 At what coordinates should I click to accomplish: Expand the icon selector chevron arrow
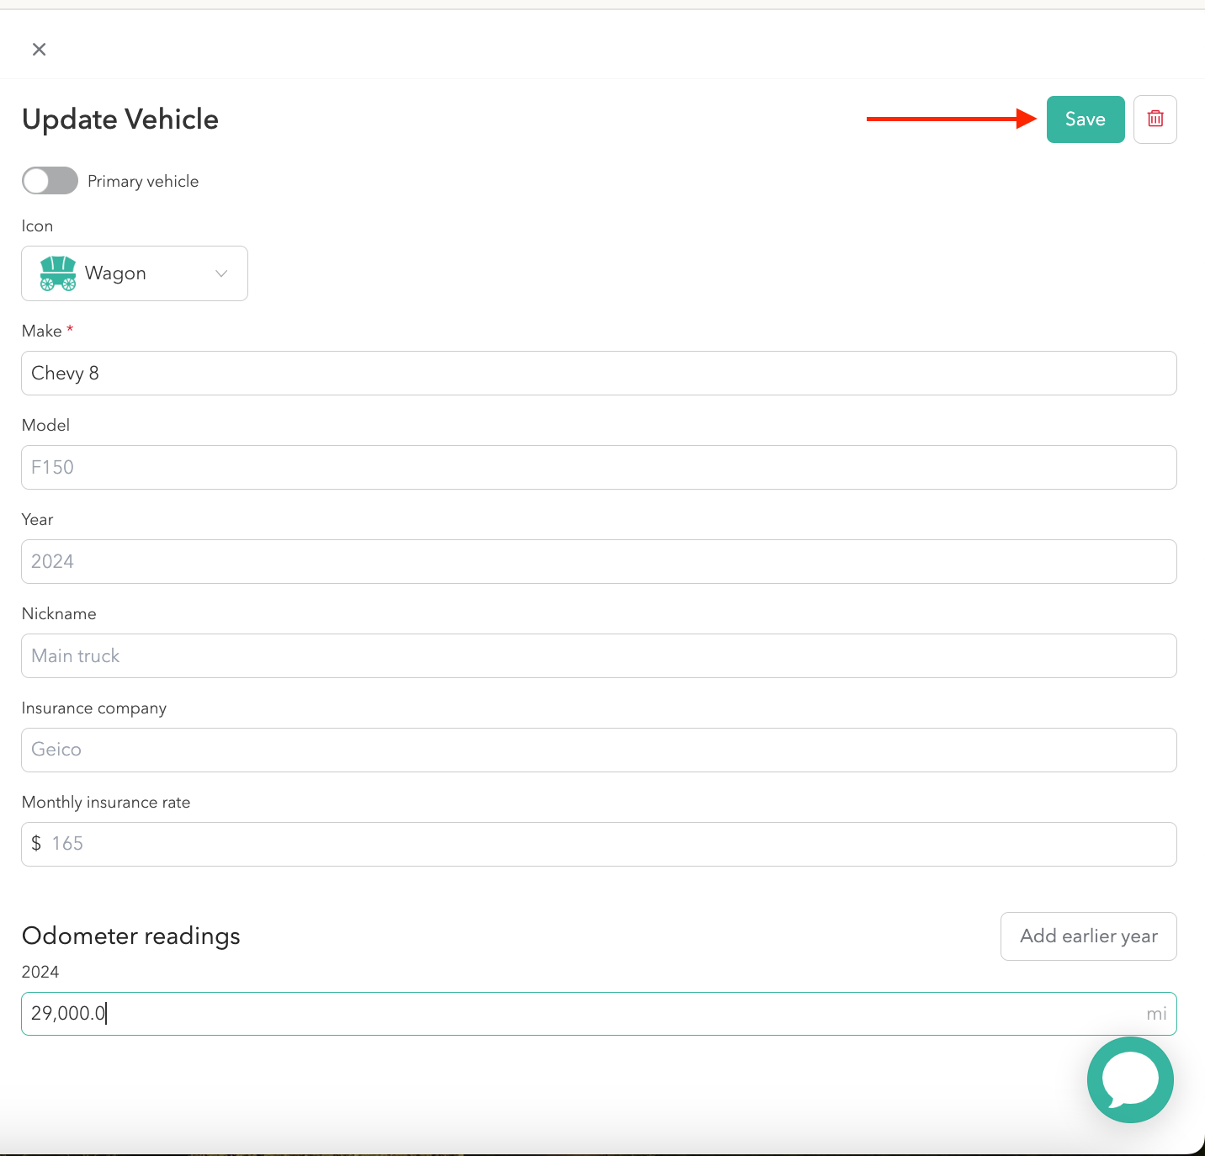(x=221, y=273)
